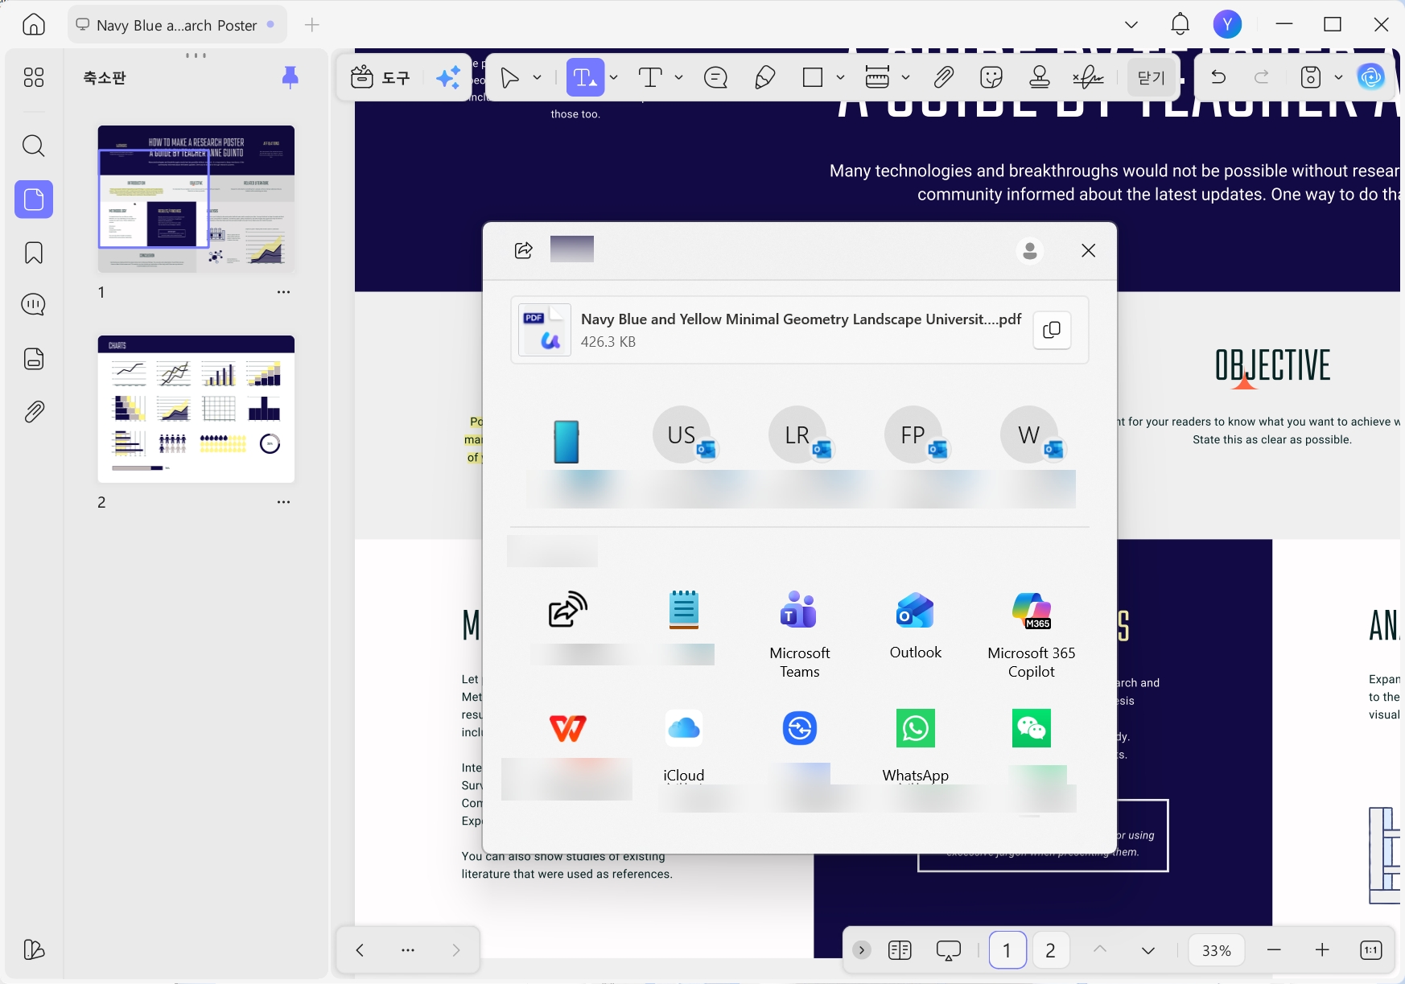1405x984 pixels.
Task: Zoom in with the plus button
Action: tap(1322, 950)
